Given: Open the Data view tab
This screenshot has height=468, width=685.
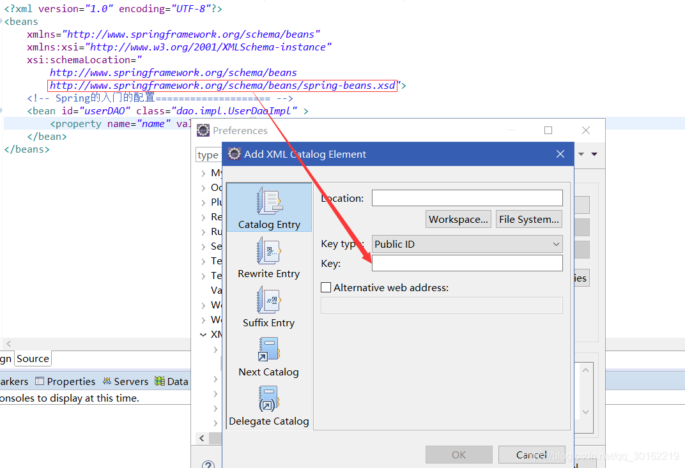Looking at the screenshot, I should click(x=172, y=381).
